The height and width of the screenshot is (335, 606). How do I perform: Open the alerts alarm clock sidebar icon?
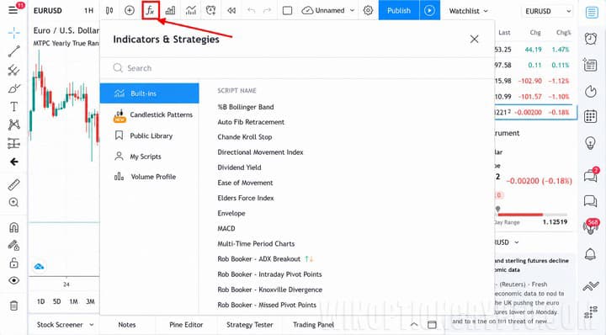(591, 39)
